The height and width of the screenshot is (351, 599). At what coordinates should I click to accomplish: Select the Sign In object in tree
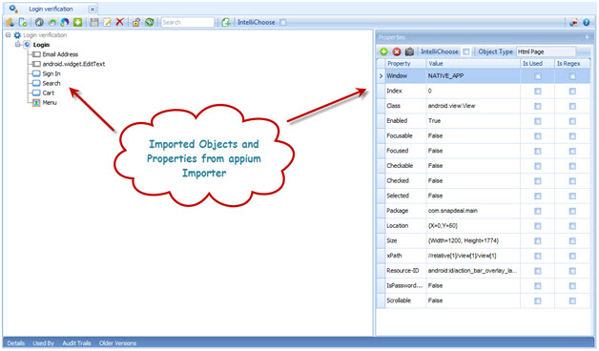[52, 73]
